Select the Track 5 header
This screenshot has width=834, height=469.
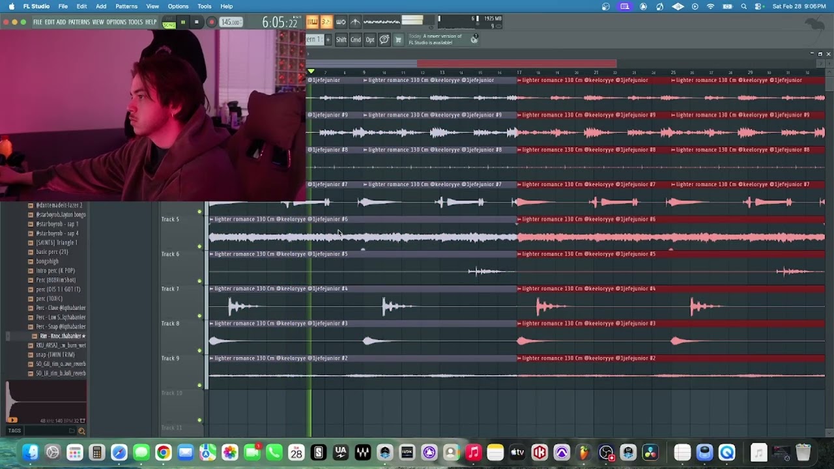click(182, 232)
